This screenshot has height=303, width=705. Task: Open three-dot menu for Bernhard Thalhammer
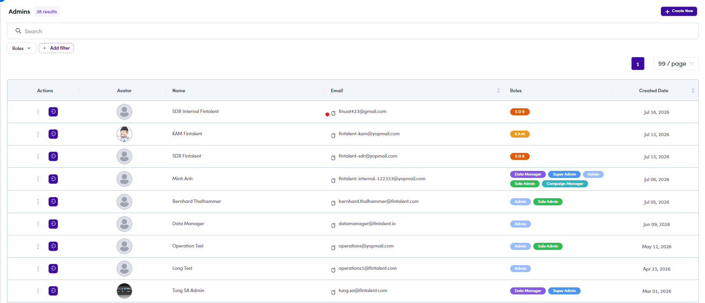tap(38, 202)
